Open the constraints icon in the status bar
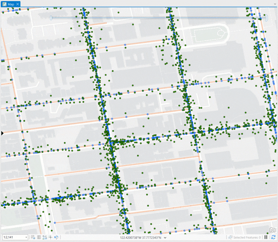278x242 pixels. pos(45,237)
